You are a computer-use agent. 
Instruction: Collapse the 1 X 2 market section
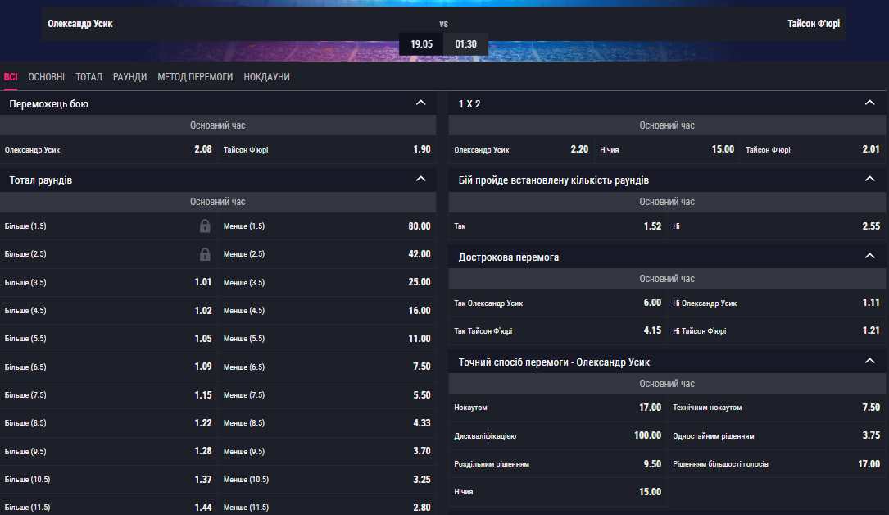click(x=870, y=103)
